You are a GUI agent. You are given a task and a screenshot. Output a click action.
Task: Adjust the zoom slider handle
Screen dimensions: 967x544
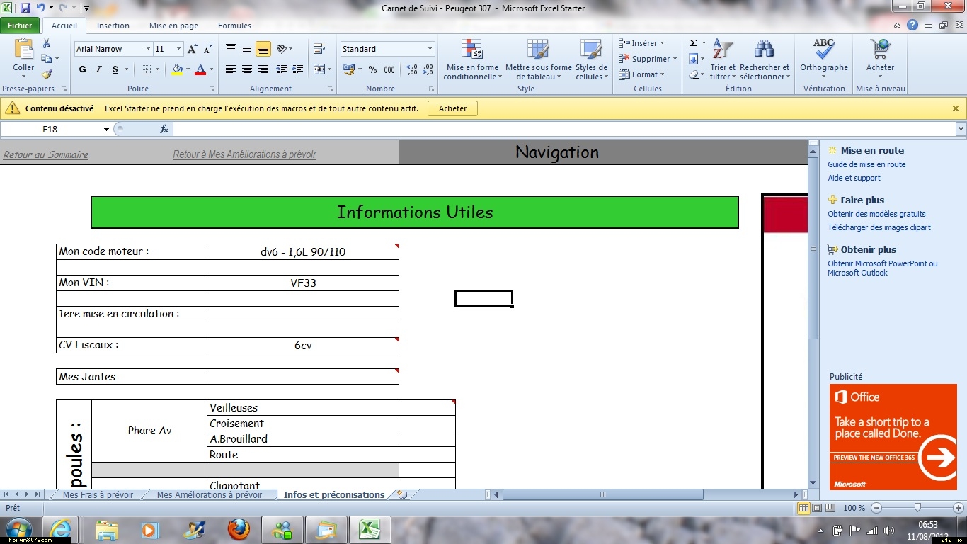tap(917, 508)
